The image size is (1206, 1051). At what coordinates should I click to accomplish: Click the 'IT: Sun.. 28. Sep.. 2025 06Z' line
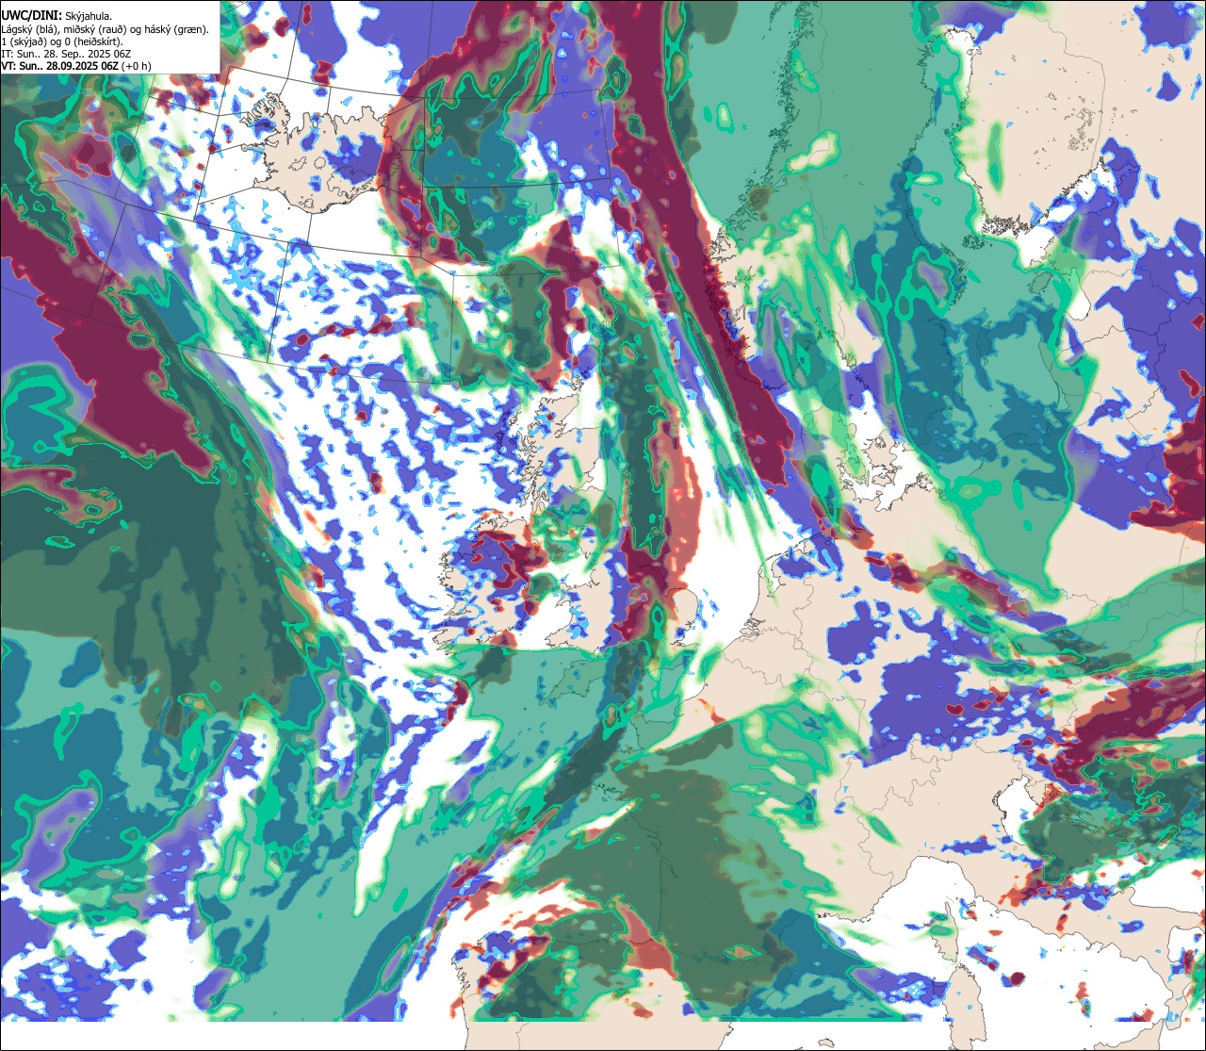pyautogui.click(x=66, y=54)
